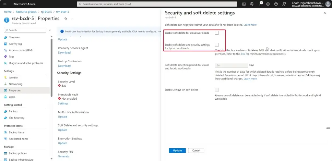Image resolution: width=332 pixels, height=161 pixels.
Task: Focus the sidebar Search field
Action: pos(25,30)
